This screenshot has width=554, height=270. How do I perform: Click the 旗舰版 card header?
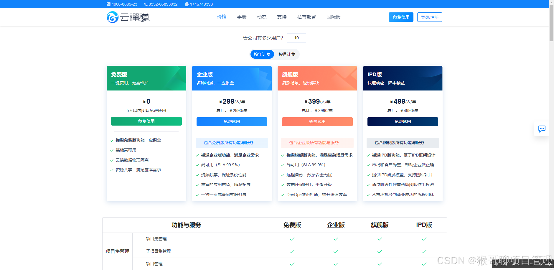click(317, 78)
